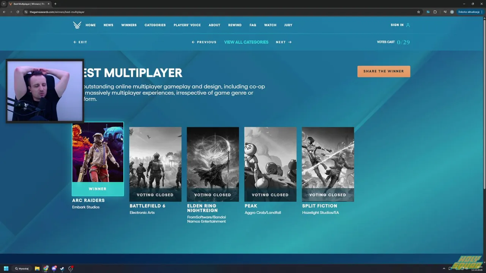Click the SPLIT FICTION title text
This screenshot has height=273, width=486.
[x=319, y=206]
